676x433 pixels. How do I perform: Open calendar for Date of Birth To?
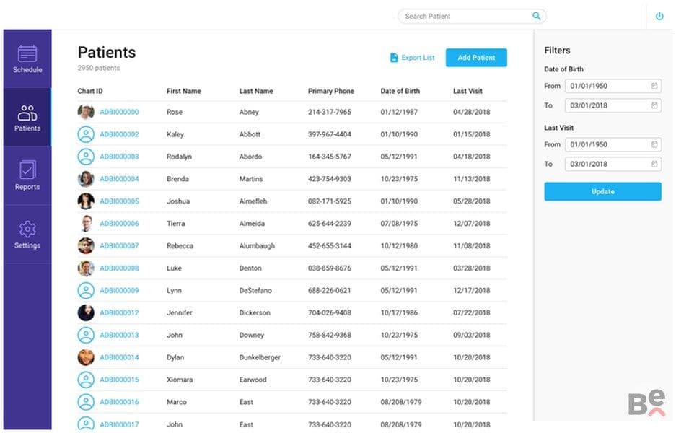(x=654, y=105)
